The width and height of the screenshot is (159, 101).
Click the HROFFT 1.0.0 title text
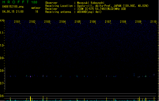tap(20, 2)
